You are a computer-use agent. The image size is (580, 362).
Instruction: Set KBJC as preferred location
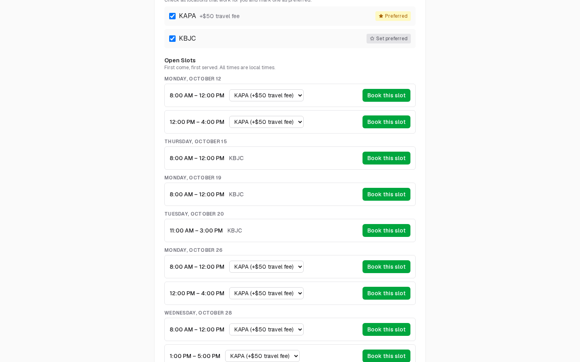coord(389,39)
